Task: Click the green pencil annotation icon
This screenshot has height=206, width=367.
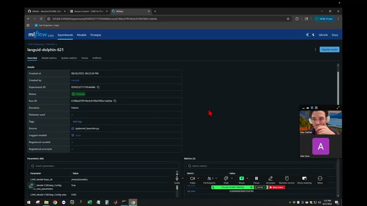Action: 31,186
